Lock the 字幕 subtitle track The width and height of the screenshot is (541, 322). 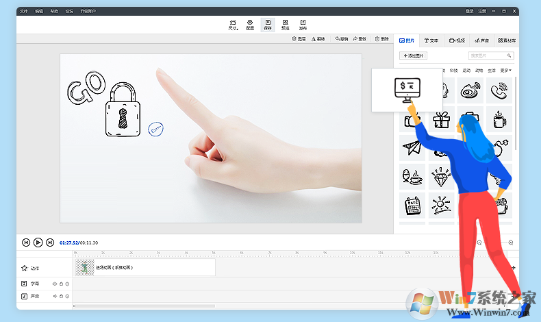pyautogui.click(x=61, y=284)
